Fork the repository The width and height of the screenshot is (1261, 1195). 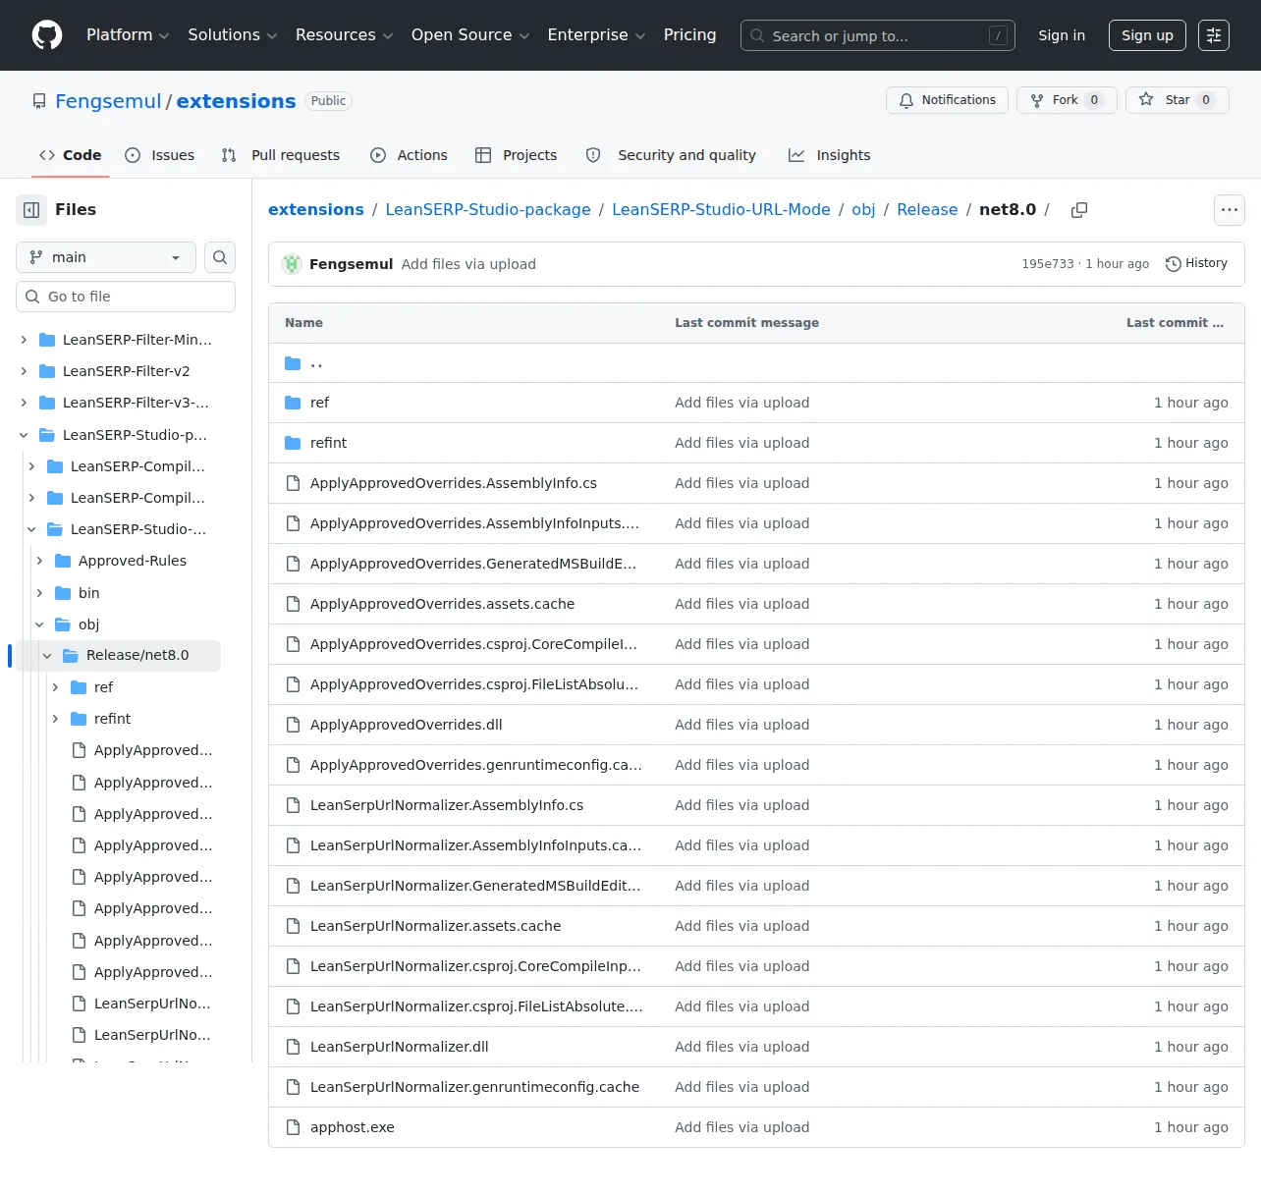(1067, 100)
